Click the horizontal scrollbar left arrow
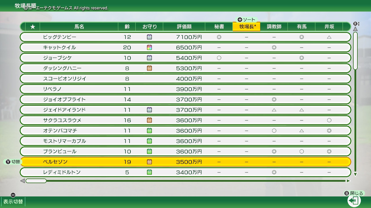Image resolution: width=371 pixels, height=208 pixels. [22, 181]
